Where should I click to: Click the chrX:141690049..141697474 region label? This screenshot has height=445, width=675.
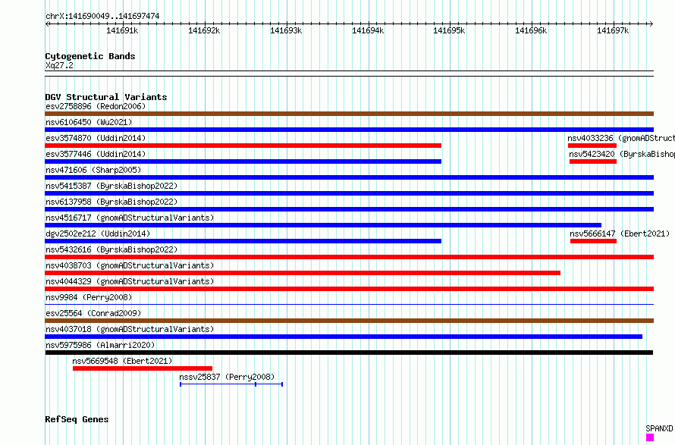pos(102,16)
